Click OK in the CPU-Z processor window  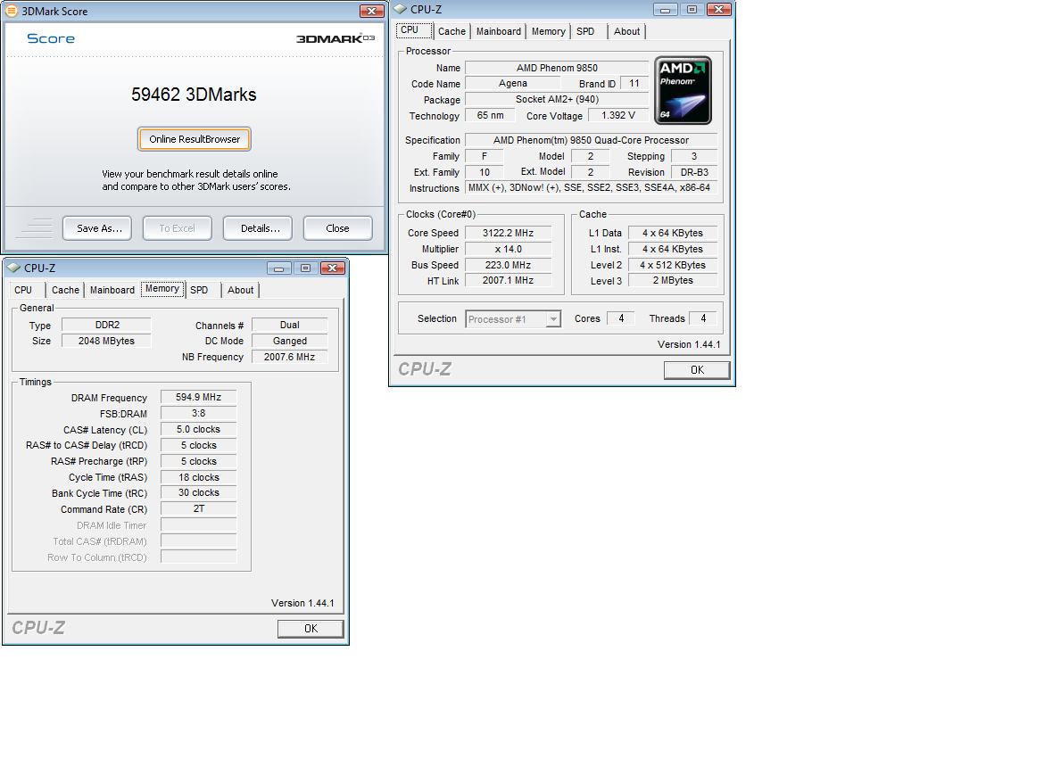click(696, 370)
